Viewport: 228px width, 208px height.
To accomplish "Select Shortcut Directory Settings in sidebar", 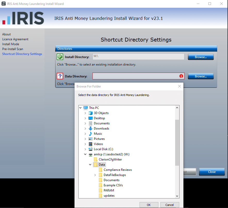I will [x=22, y=54].
